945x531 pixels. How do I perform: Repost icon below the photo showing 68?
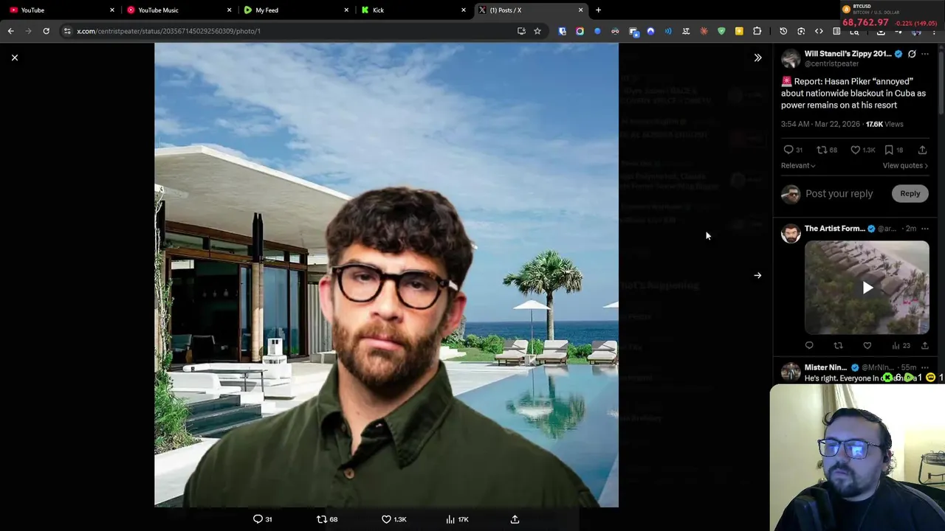pos(327,519)
